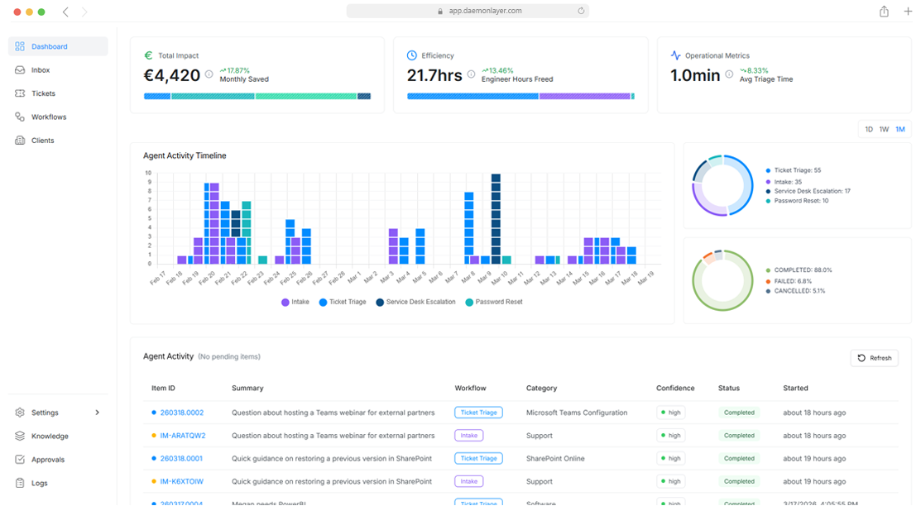This screenshot has width=921, height=525.
Task: Click the Total Impact euro icon
Action: (x=148, y=55)
